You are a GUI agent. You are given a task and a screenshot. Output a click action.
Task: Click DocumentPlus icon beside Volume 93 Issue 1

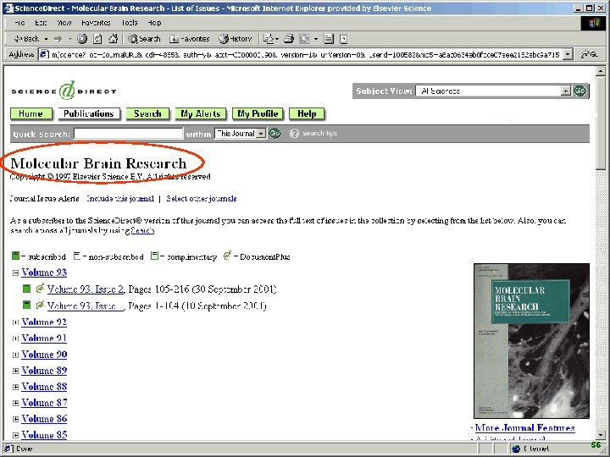point(40,305)
